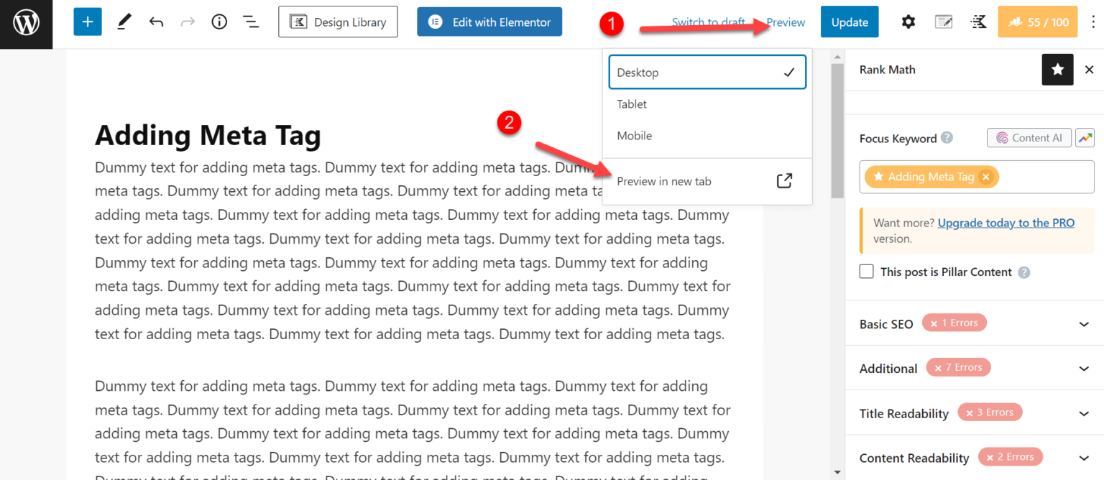Undo the last change
Viewport: 1104px width, 480px height.
click(x=156, y=22)
